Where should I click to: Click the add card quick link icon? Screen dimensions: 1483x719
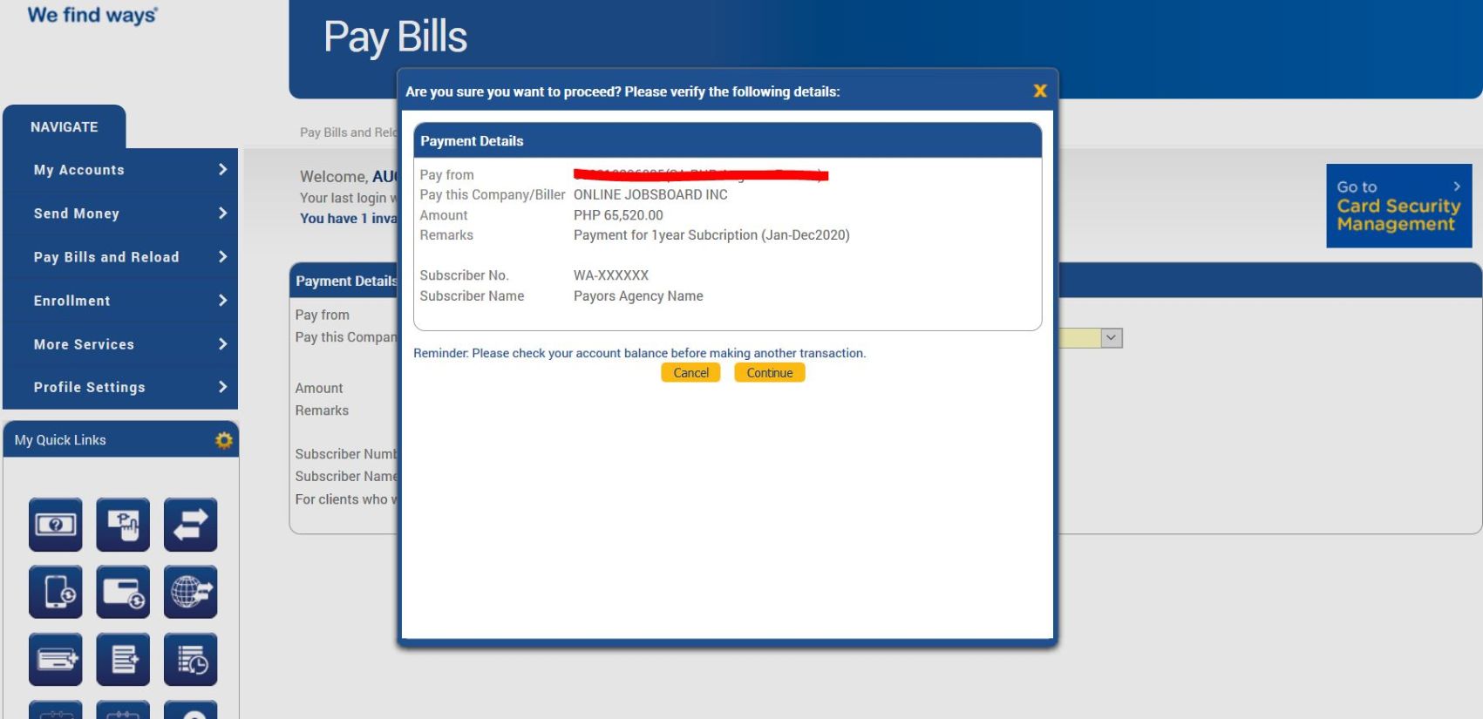[x=56, y=659]
